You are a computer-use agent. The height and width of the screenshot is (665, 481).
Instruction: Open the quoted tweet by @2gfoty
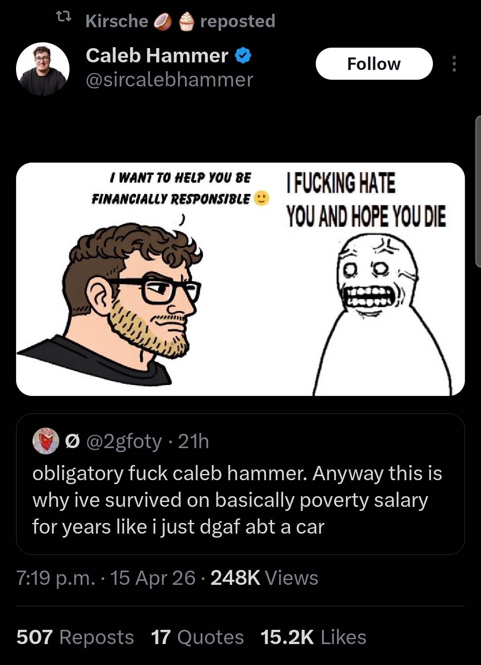point(240,484)
